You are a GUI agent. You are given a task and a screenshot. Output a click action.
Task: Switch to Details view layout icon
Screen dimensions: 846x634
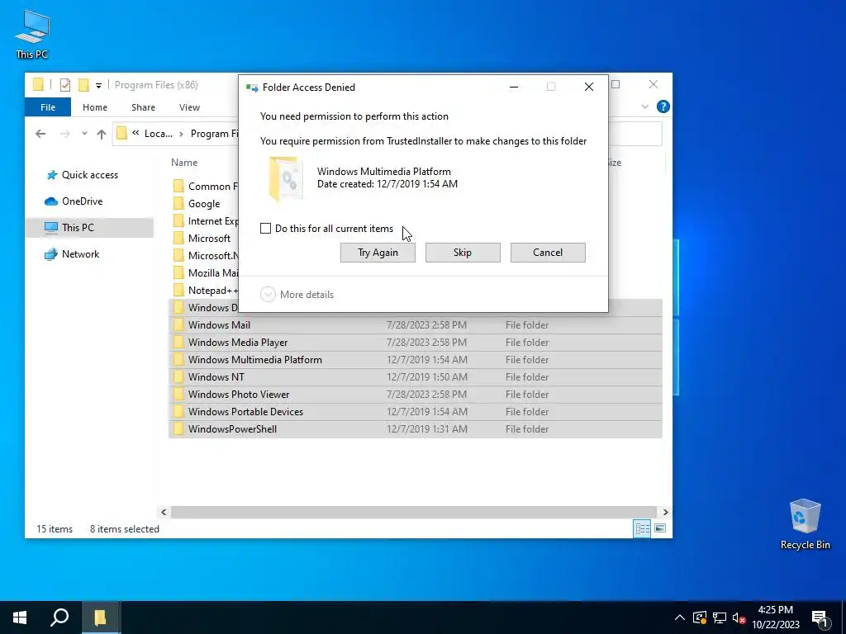(x=642, y=528)
